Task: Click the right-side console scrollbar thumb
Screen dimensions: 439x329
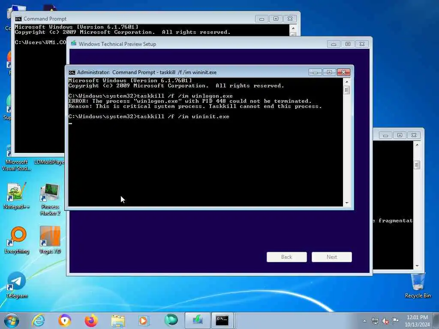Action: click(x=417, y=165)
